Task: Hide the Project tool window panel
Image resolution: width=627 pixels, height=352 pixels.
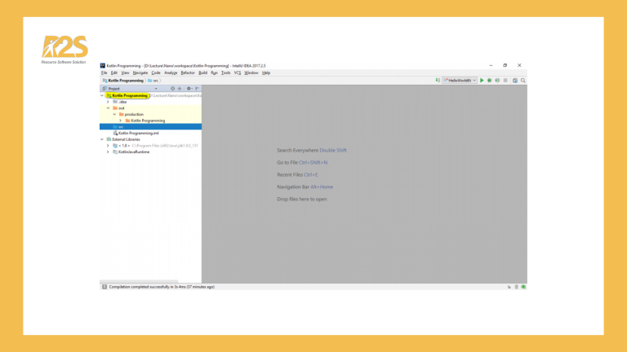Action: 197,88
